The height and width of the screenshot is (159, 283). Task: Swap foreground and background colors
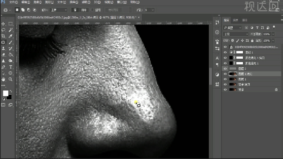(x=11, y=91)
